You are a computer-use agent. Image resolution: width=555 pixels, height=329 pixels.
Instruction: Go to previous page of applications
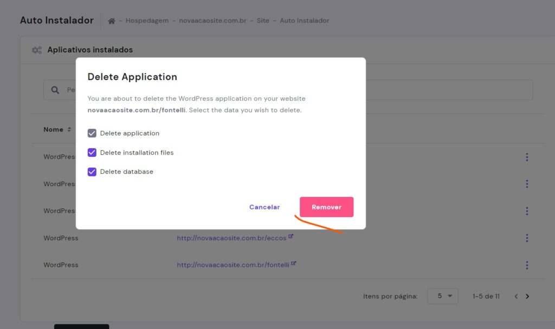(516, 297)
